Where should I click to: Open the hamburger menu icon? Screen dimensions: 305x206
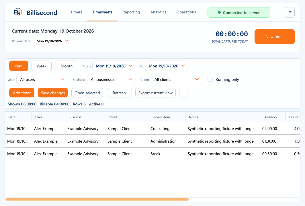click(290, 13)
